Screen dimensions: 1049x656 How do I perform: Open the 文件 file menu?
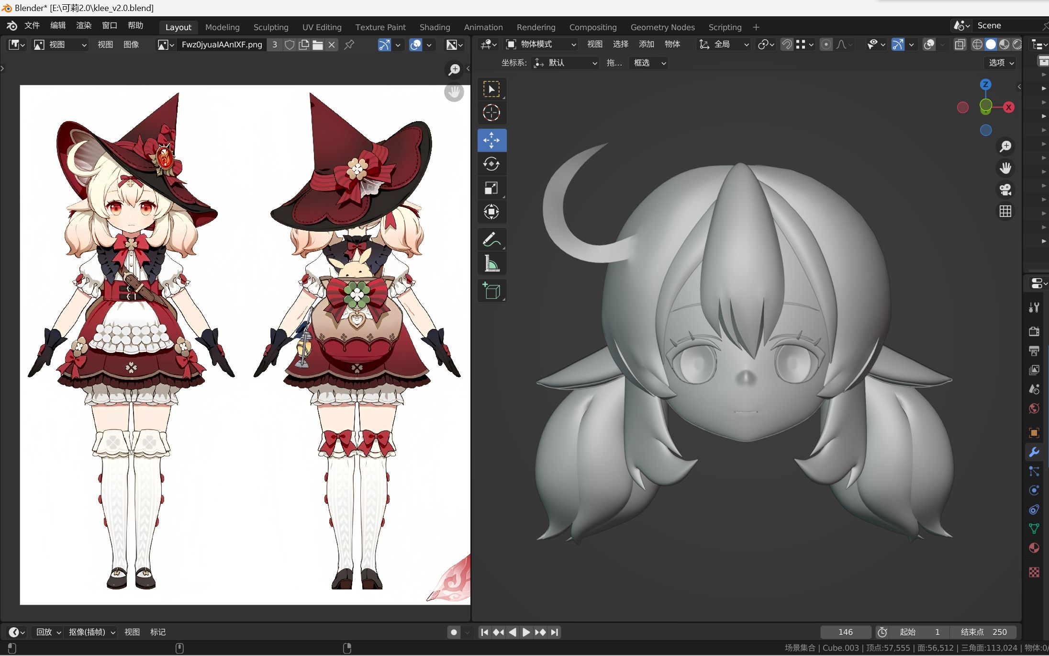(32, 25)
